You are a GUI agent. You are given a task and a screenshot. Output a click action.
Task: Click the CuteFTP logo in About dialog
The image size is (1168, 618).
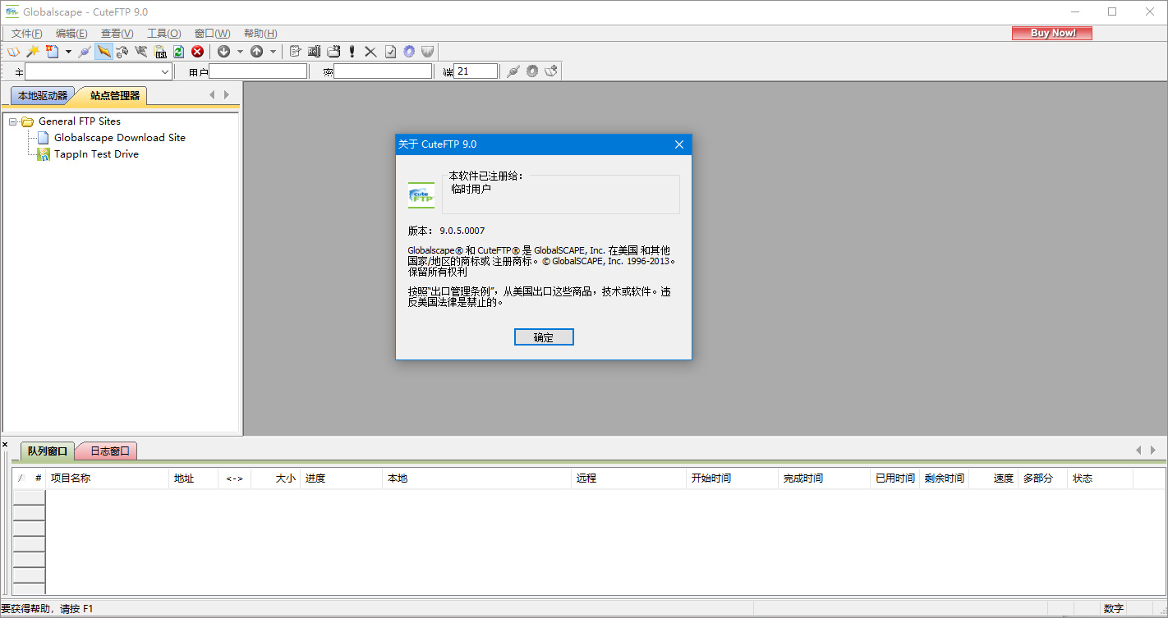pyautogui.click(x=421, y=195)
